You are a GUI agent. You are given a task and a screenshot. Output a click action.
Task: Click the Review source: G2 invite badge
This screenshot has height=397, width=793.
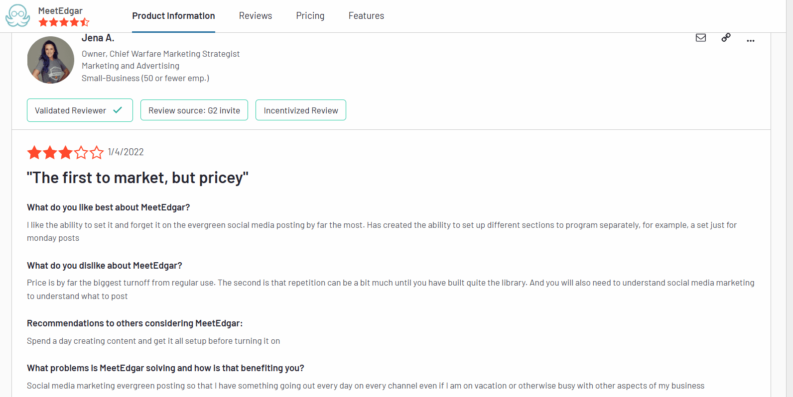[x=194, y=110]
